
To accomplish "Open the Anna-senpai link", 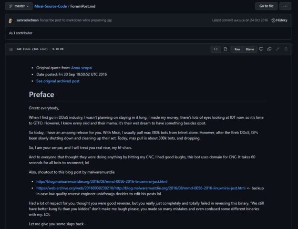I will coord(82,68).
